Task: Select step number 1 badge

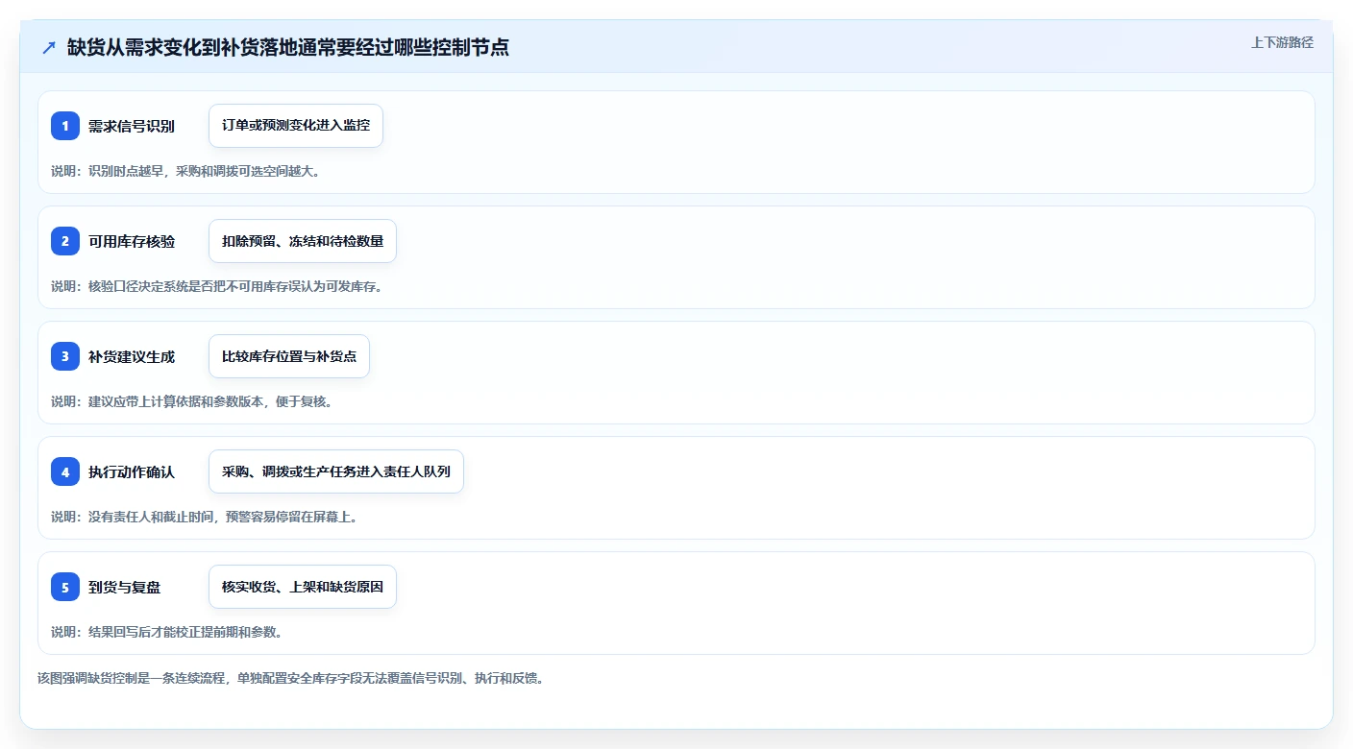Action: [65, 126]
